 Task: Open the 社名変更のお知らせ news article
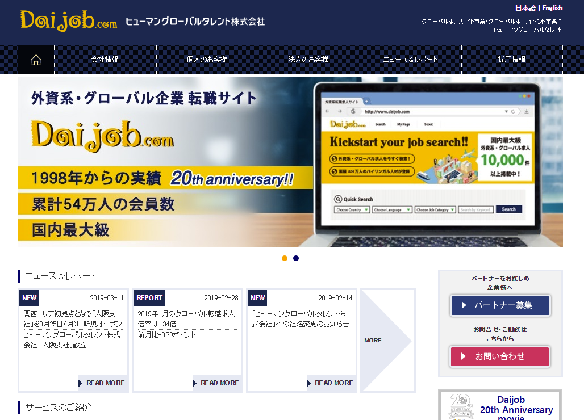[300, 319]
